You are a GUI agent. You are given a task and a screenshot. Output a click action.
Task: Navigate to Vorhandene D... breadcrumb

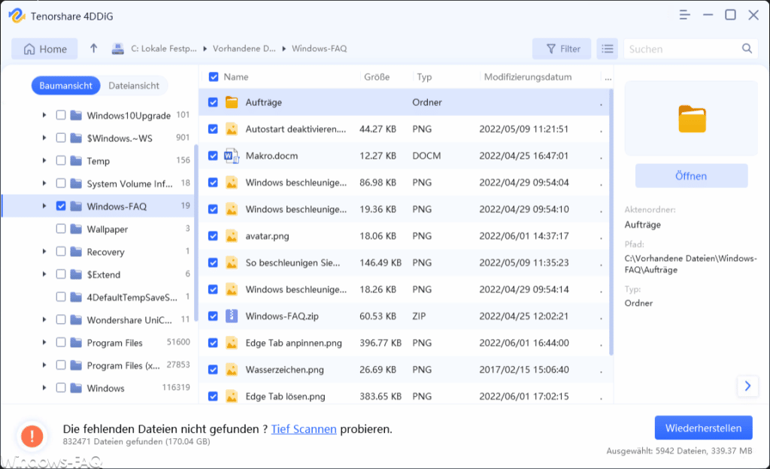(244, 49)
